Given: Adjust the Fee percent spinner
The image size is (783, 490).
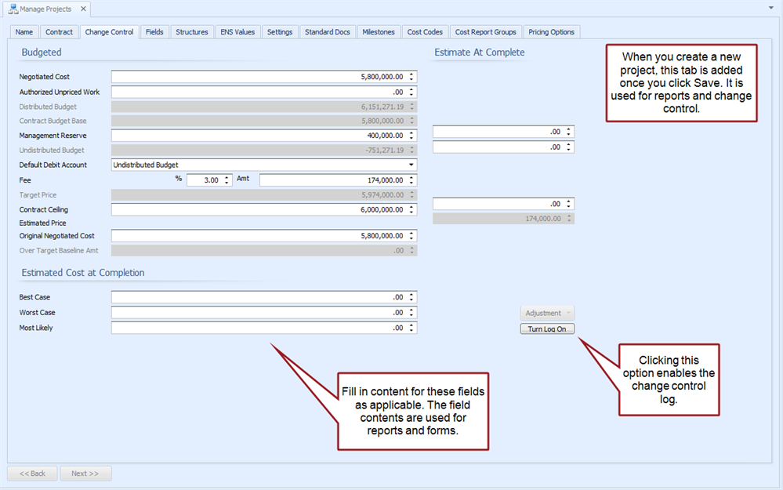Looking at the screenshot, I should click(x=227, y=180).
